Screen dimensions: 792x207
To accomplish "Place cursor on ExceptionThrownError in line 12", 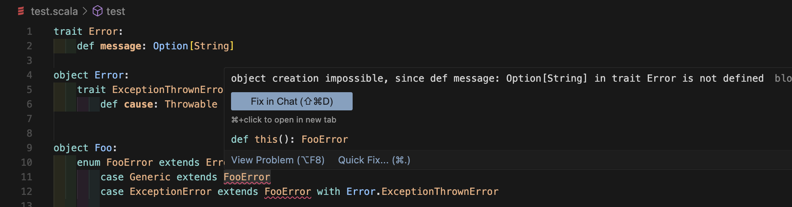I will click(440, 192).
